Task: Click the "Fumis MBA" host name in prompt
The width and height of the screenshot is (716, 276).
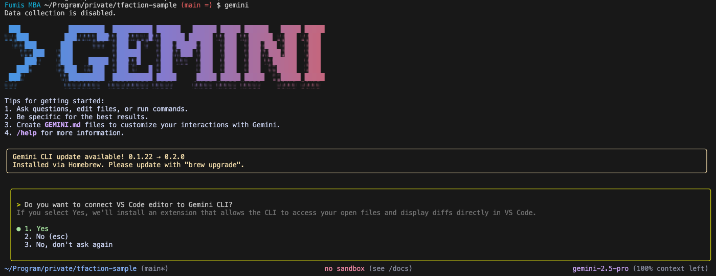Action: tap(23, 5)
